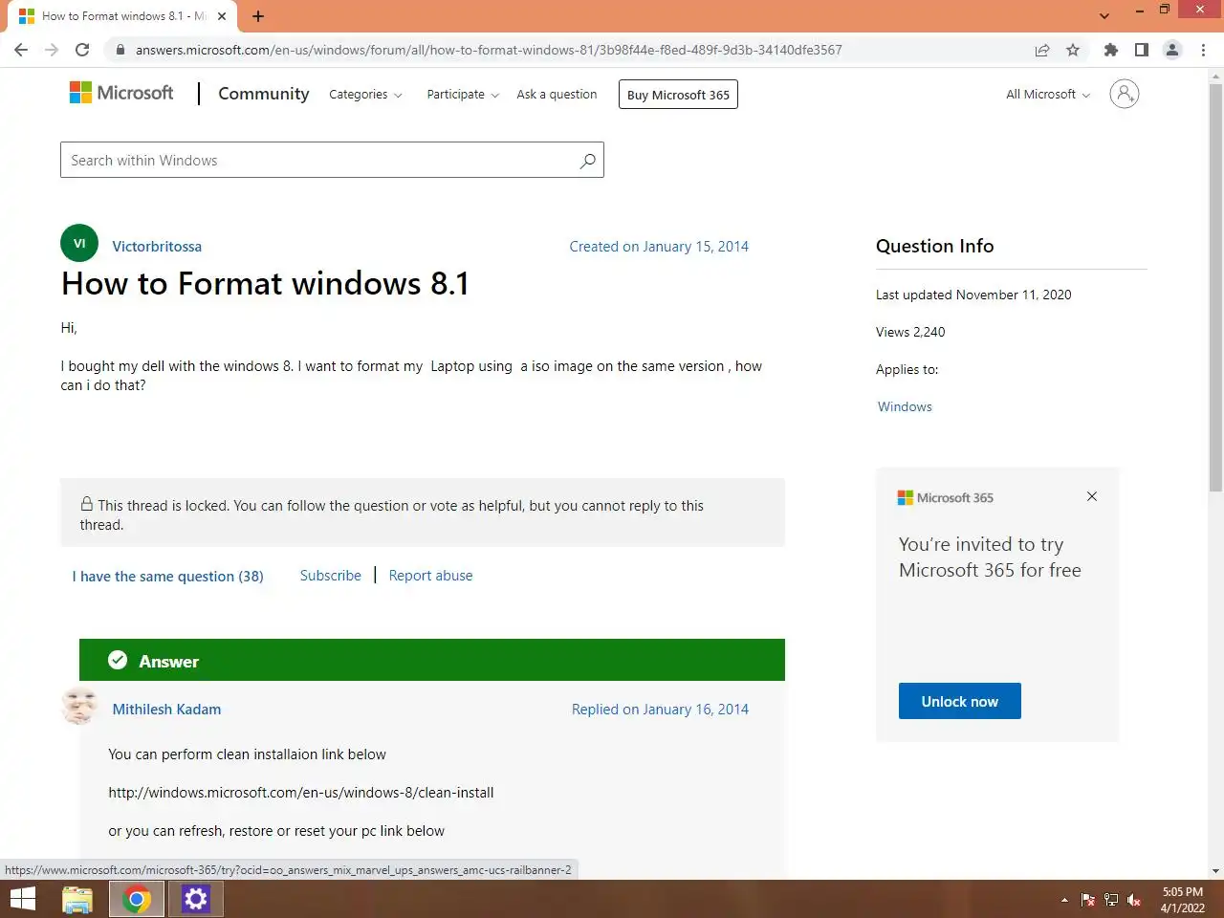Click Created on January 15, 2014
Viewport: 1224px width, 918px height.
pos(659,247)
